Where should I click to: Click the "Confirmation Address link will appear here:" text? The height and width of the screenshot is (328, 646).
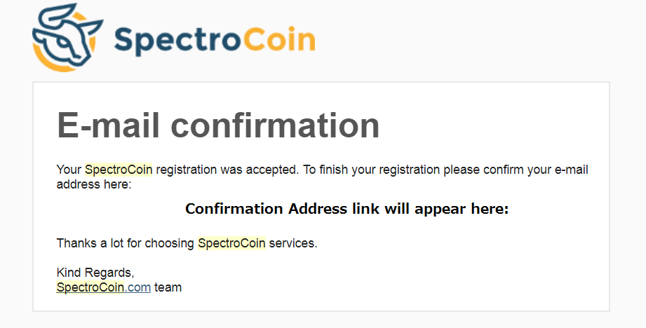click(x=346, y=209)
